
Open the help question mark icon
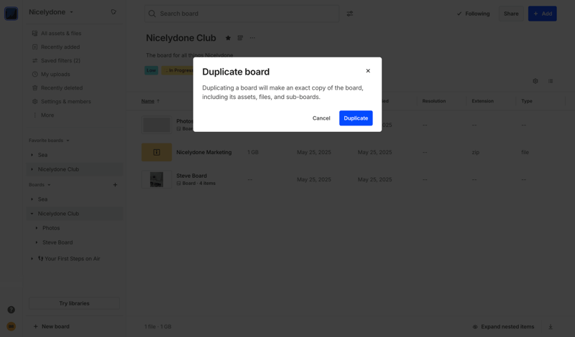pos(11,310)
